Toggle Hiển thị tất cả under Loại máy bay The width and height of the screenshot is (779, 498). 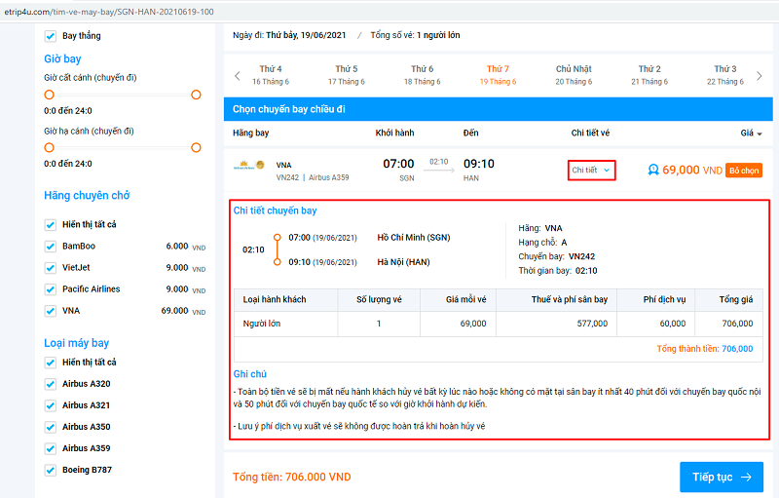pos(51,363)
